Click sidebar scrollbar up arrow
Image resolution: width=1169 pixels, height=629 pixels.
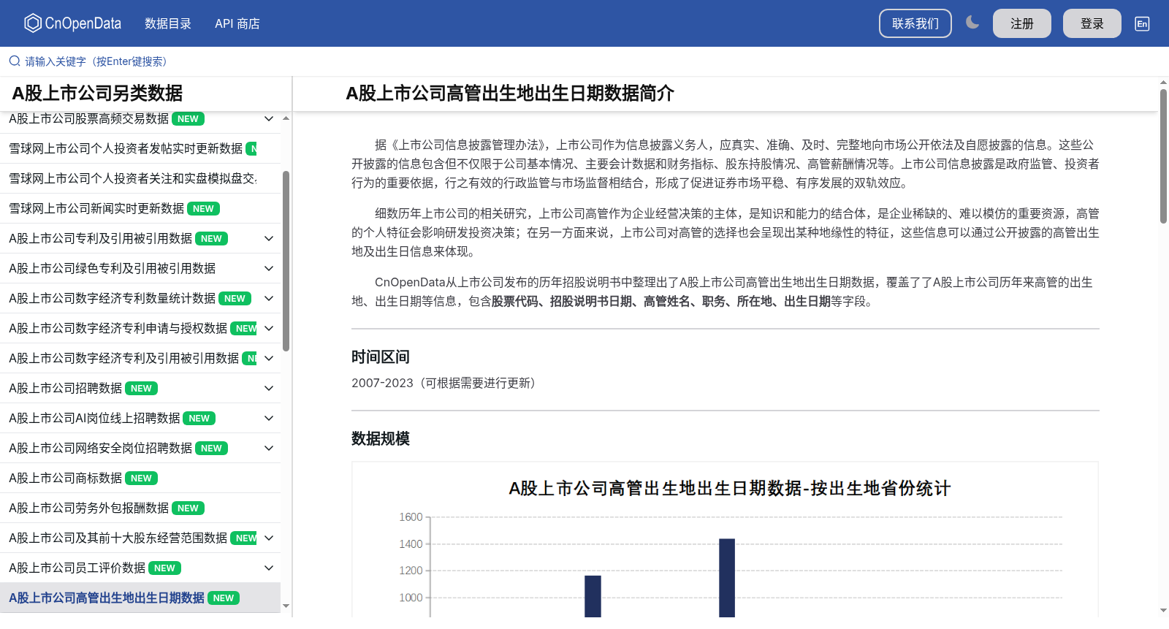[x=286, y=118]
